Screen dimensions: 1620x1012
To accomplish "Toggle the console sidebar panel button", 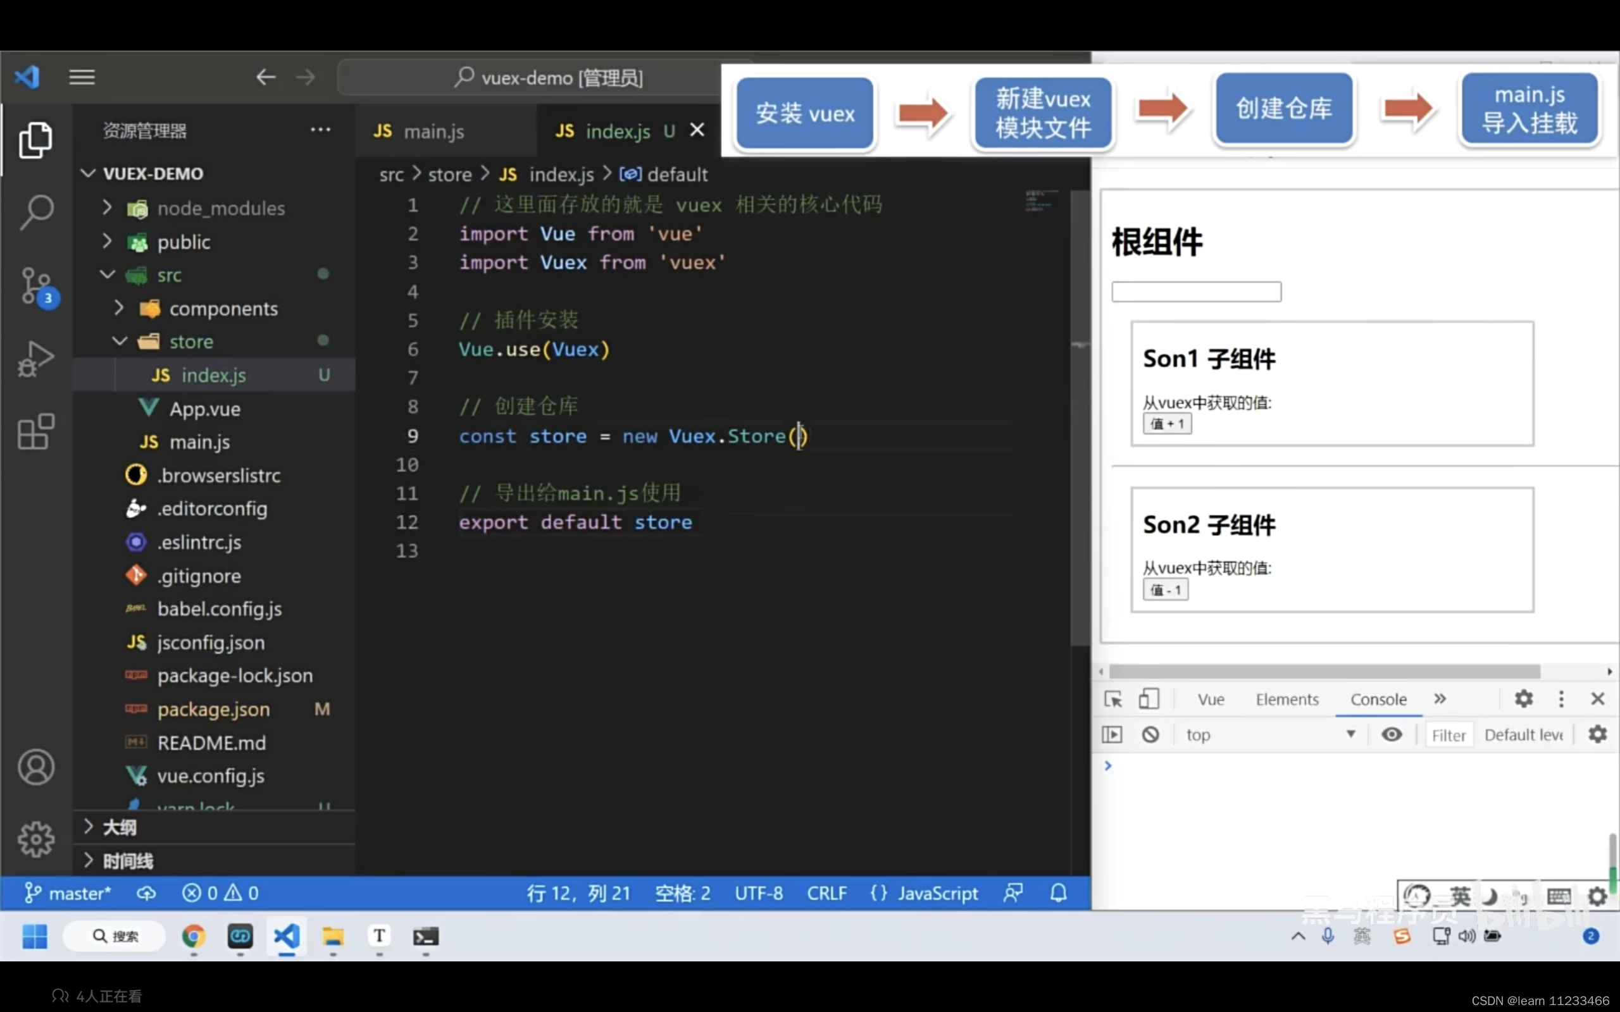I will (1112, 735).
